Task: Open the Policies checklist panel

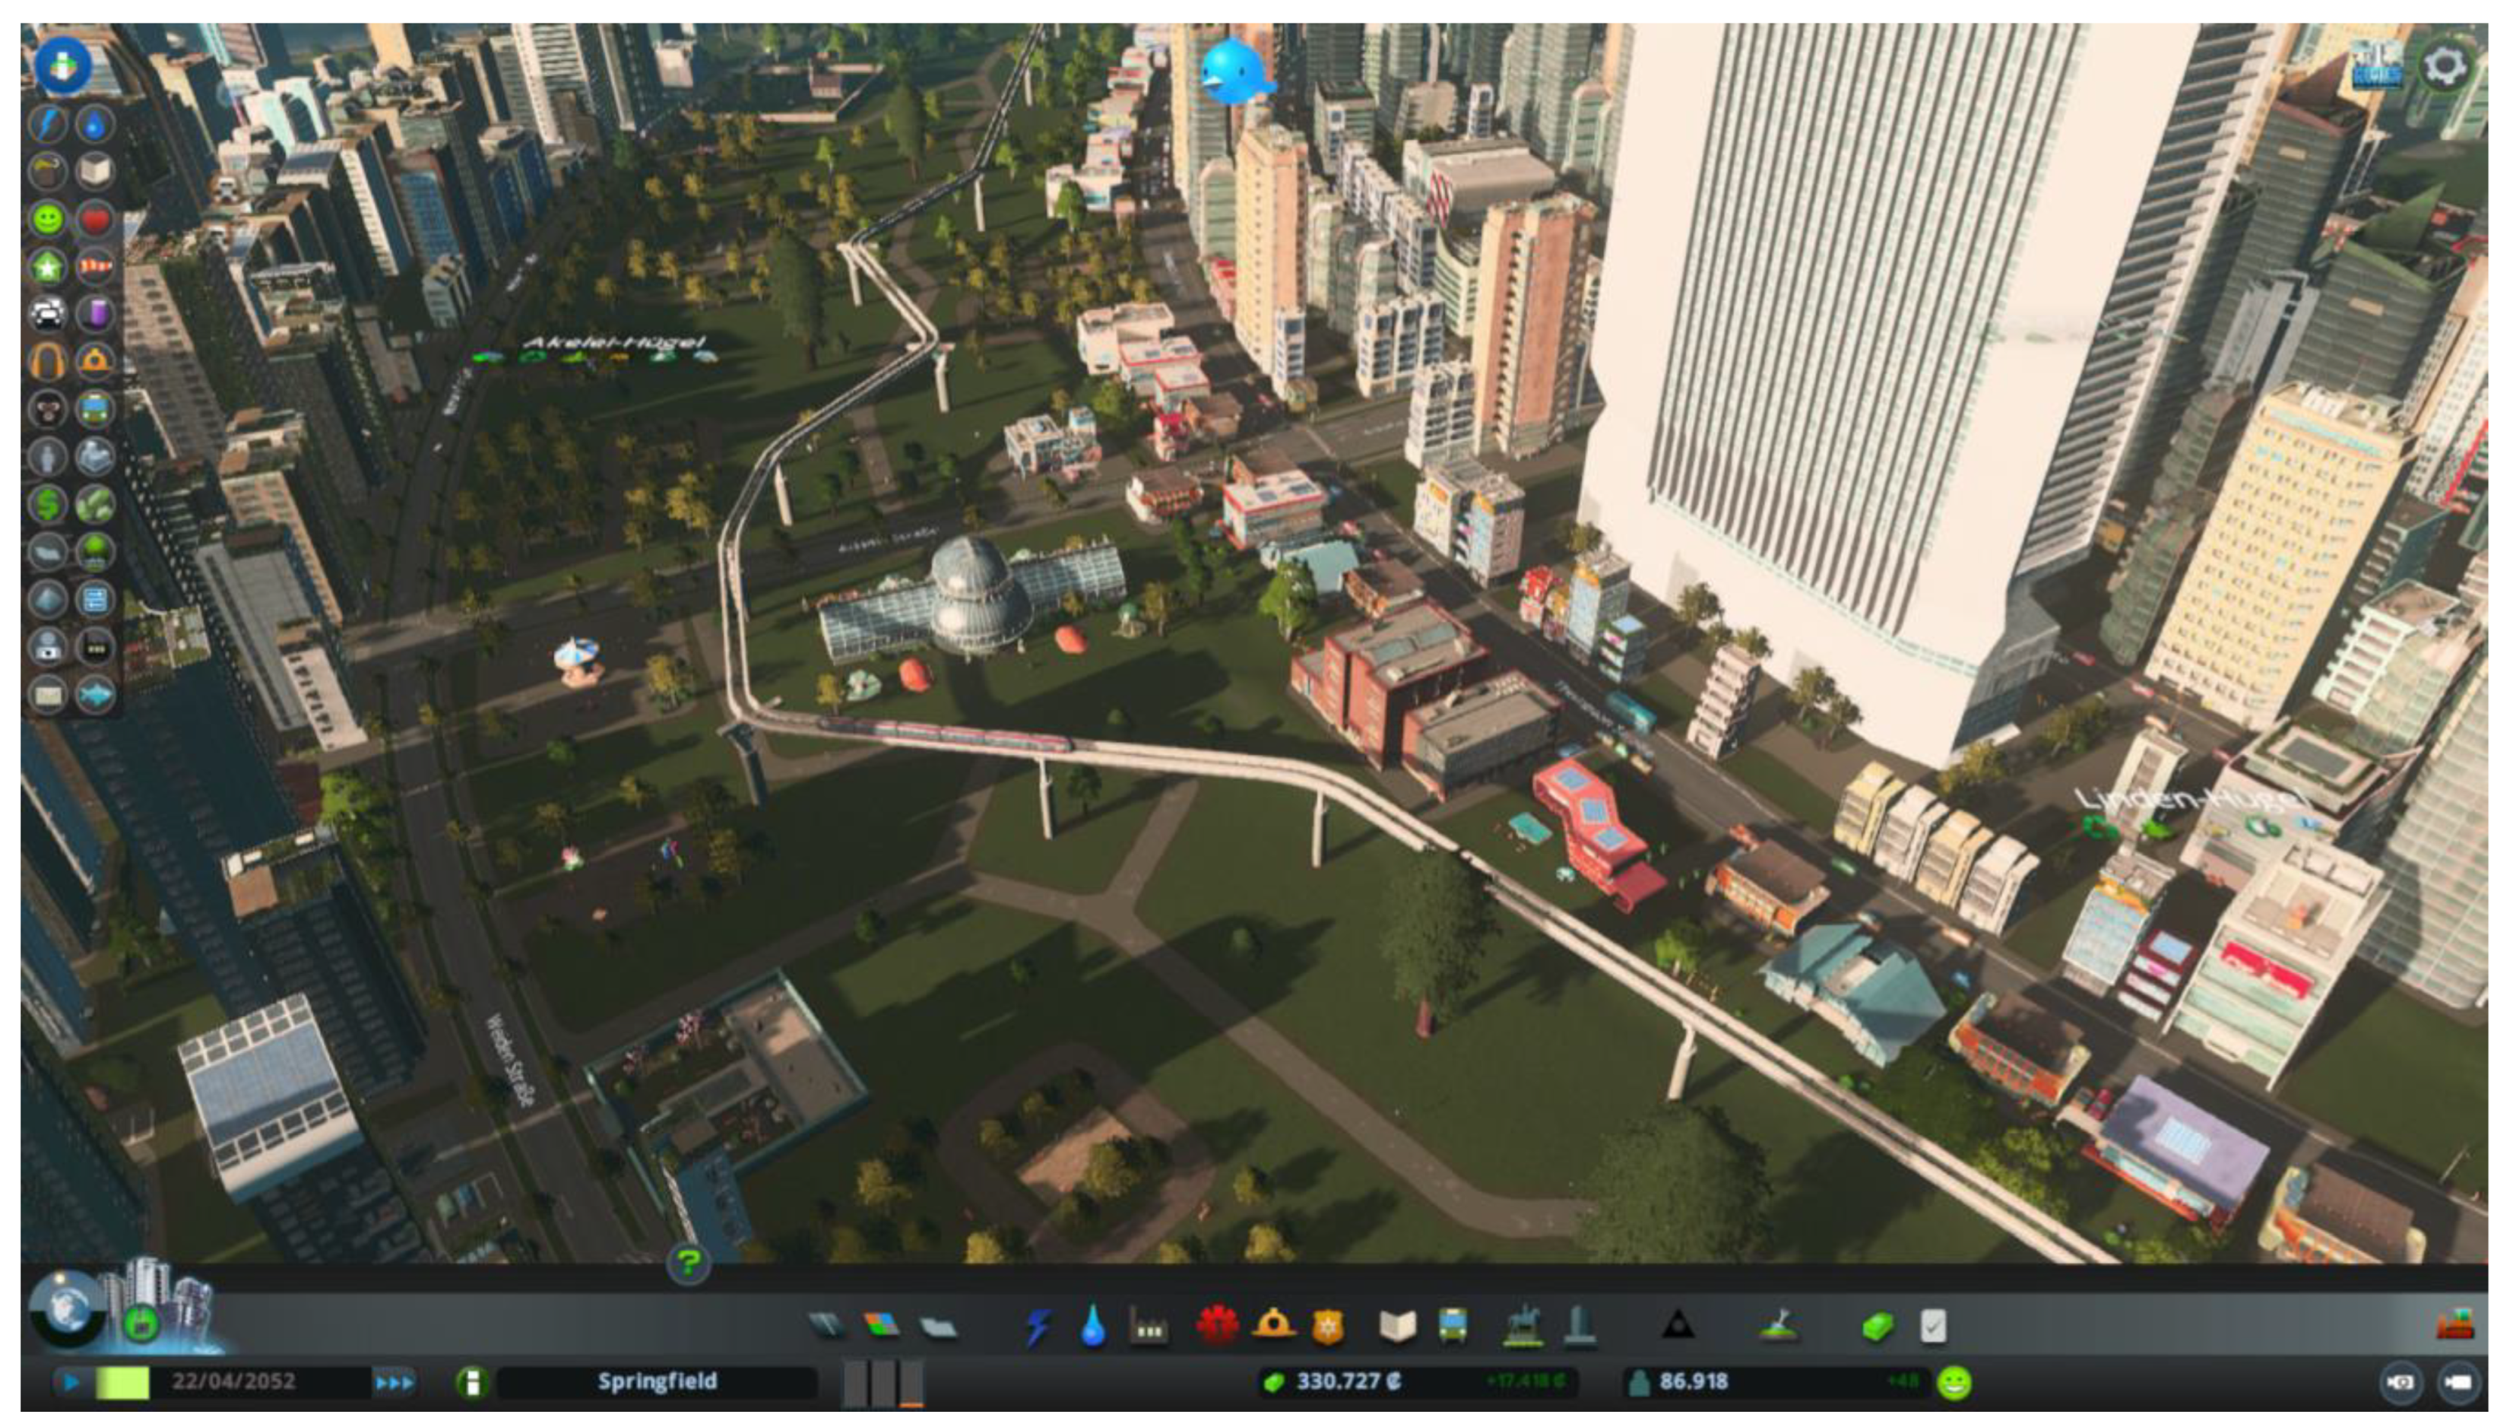Action: (1933, 1327)
